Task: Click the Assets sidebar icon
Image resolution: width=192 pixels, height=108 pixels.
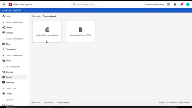Action: coord(3,61)
